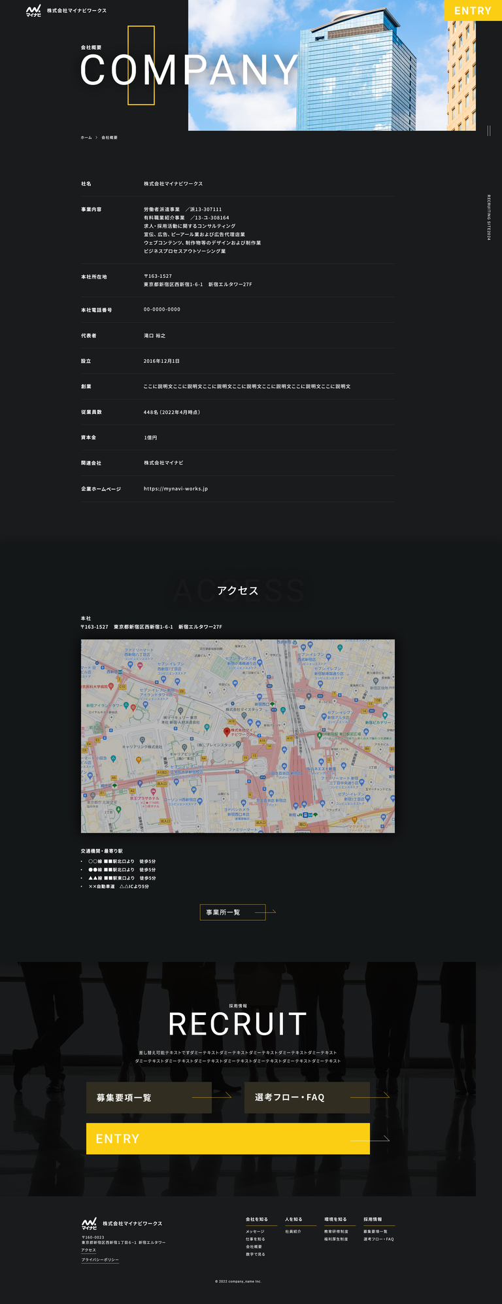The width and height of the screenshot is (502, 1304).
Task: Click the ホーム breadcrumb link
Action: (86, 137)
